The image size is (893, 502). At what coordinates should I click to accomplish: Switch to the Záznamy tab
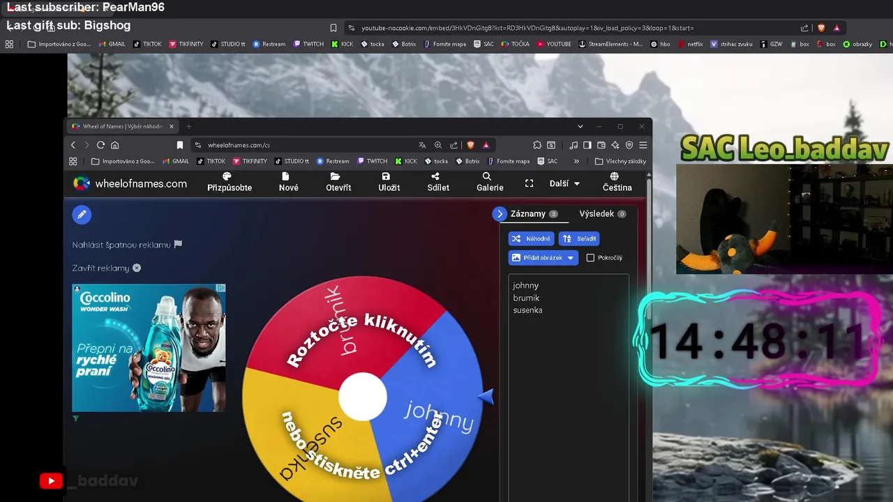click(x=534, y=214)
